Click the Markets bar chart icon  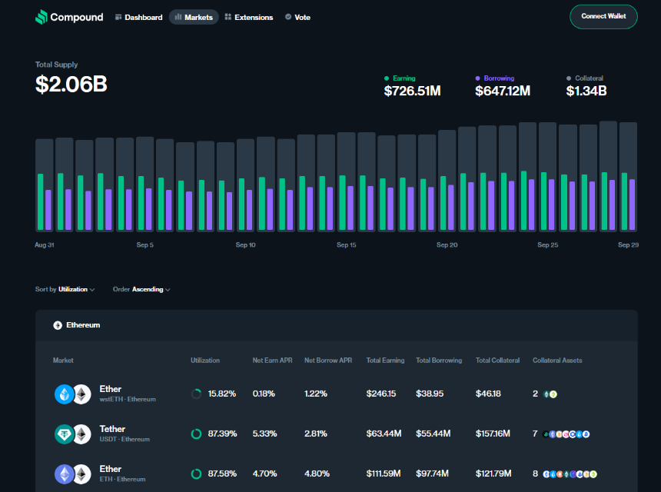[178, 17]
